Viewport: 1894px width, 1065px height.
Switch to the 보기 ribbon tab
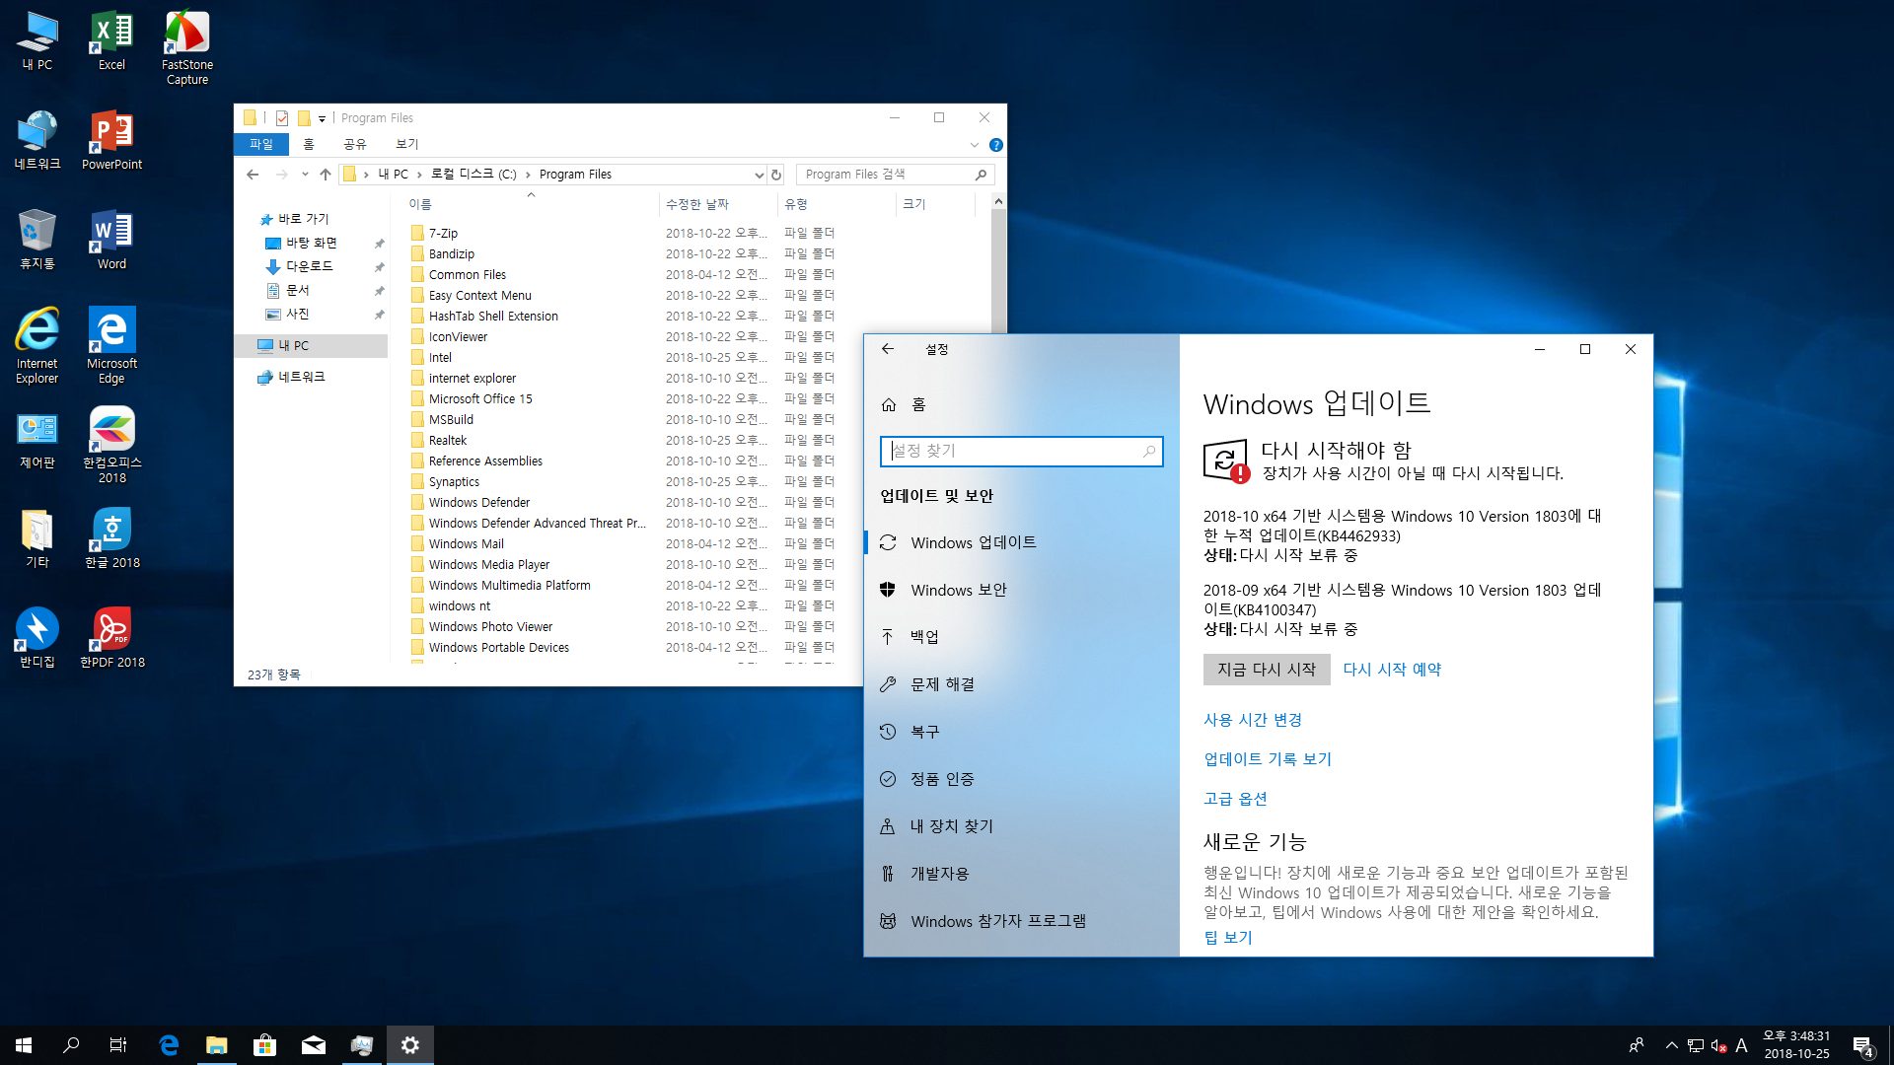(407, 144)
